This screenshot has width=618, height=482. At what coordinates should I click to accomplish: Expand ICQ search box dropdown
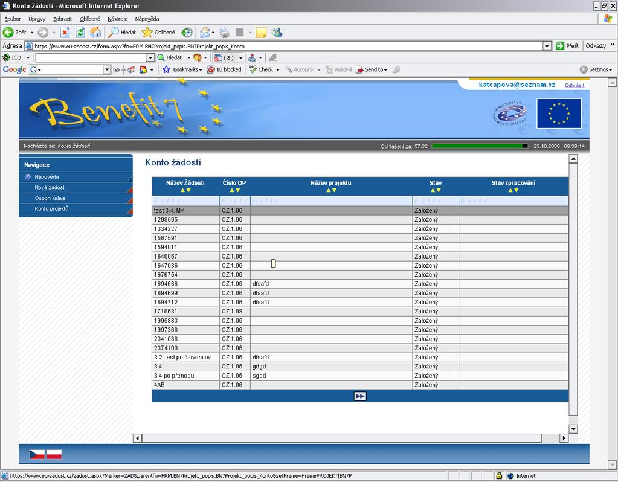[x=150, y=57]
